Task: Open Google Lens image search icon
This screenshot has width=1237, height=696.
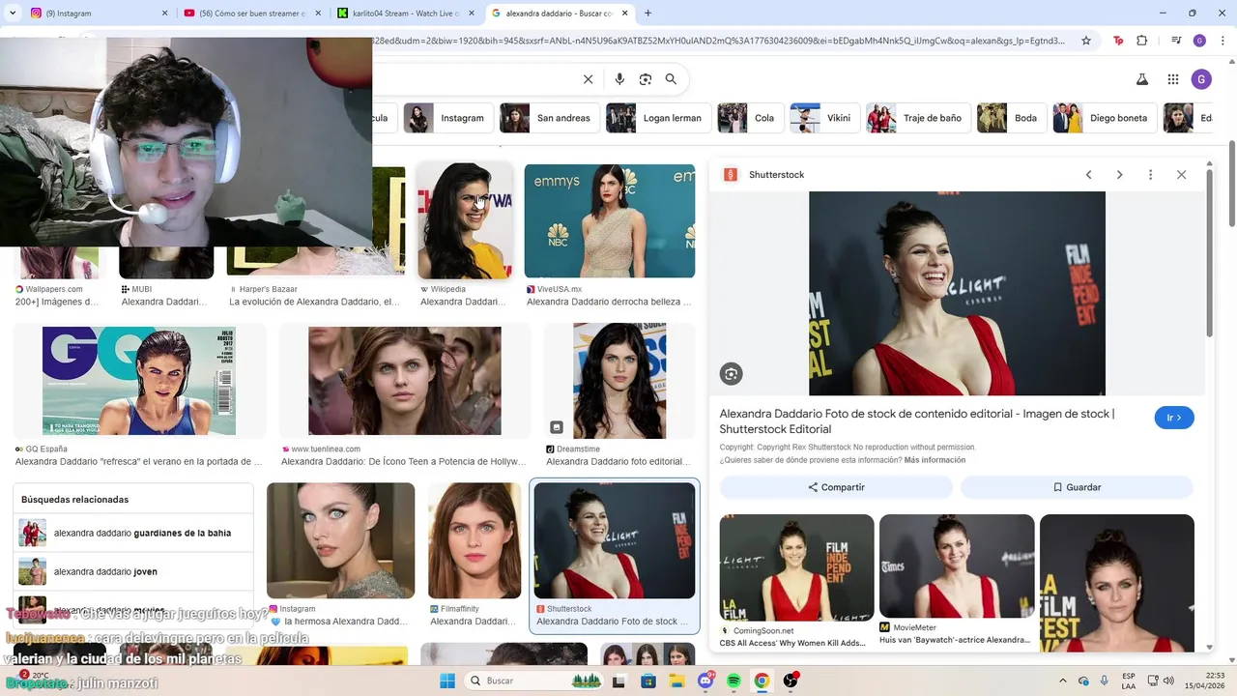Action: point(646,79)
